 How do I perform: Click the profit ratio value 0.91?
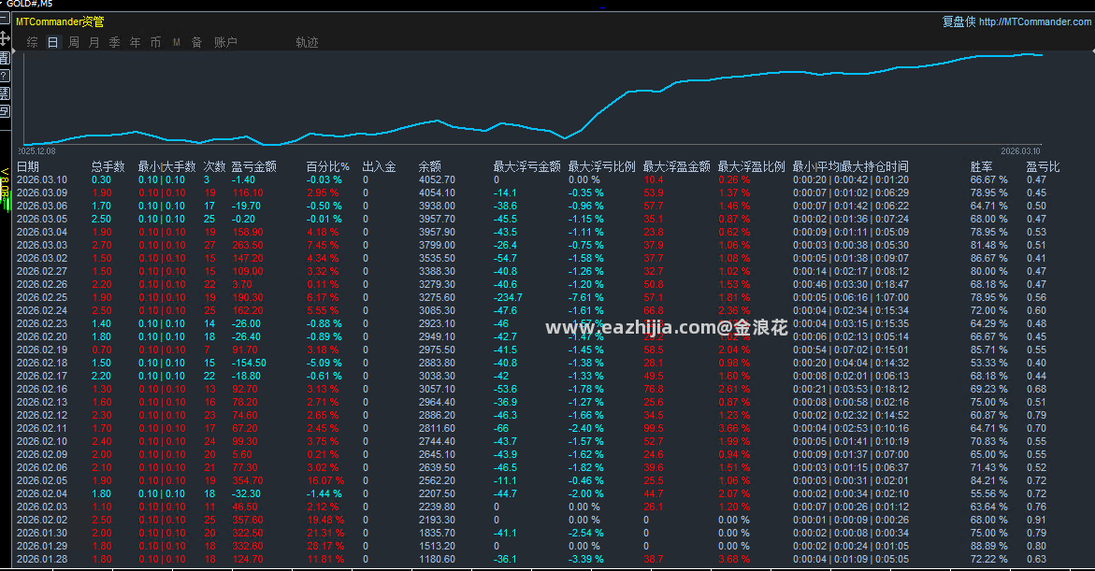pyautogui.click(x=1036, y=520)
